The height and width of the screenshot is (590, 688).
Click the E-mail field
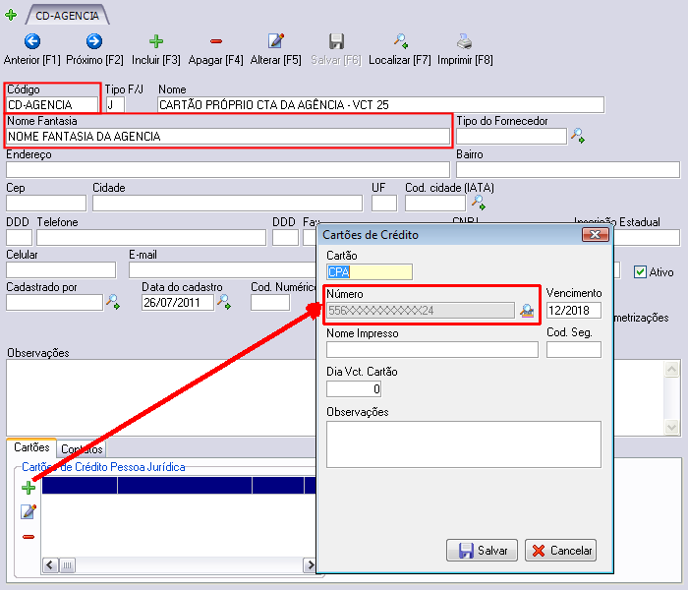click(222, 270)
